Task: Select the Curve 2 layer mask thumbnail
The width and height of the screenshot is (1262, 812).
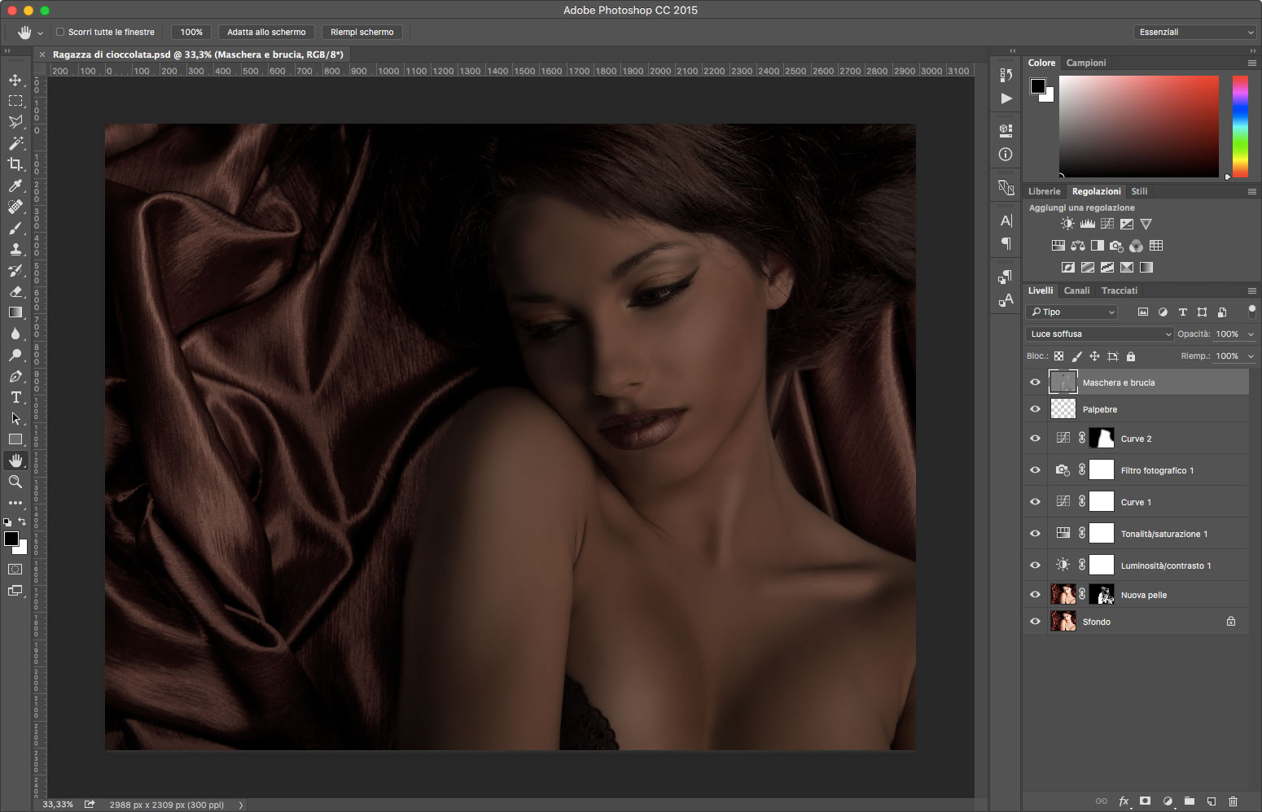Action: pyautogui.click(x=1102, y=439)
